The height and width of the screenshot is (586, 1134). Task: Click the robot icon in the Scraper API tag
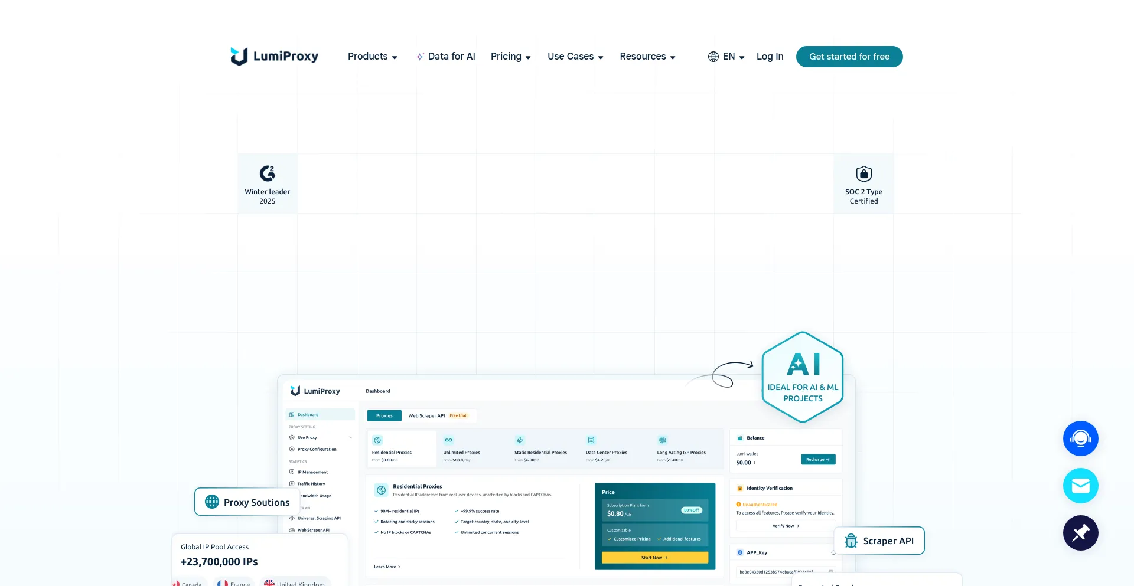point(851,541)
